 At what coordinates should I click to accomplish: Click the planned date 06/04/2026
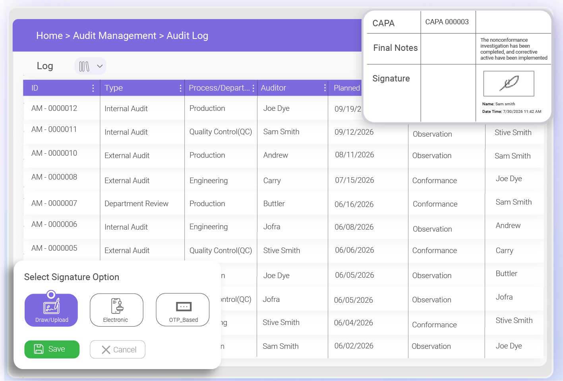click(x=353, y=323)
